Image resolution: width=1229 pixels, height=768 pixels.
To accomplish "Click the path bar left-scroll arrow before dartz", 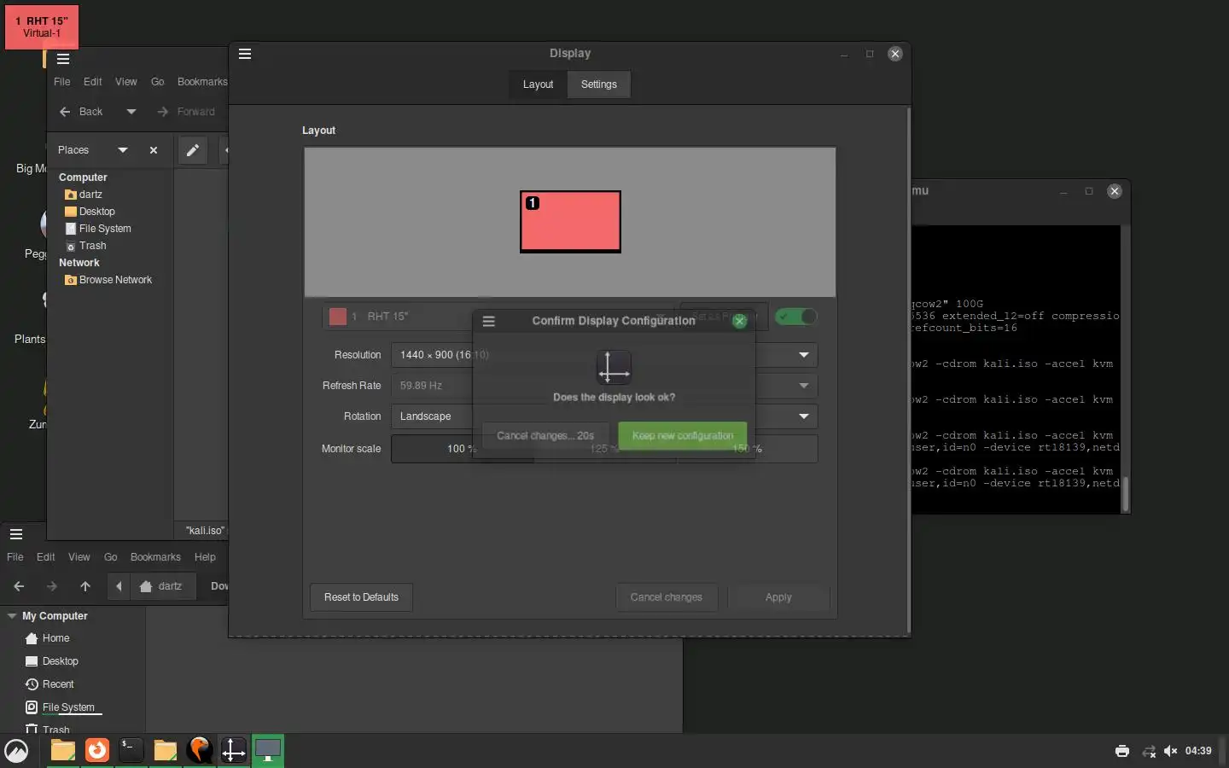I will pyautogui.click(x=119, y=586).
